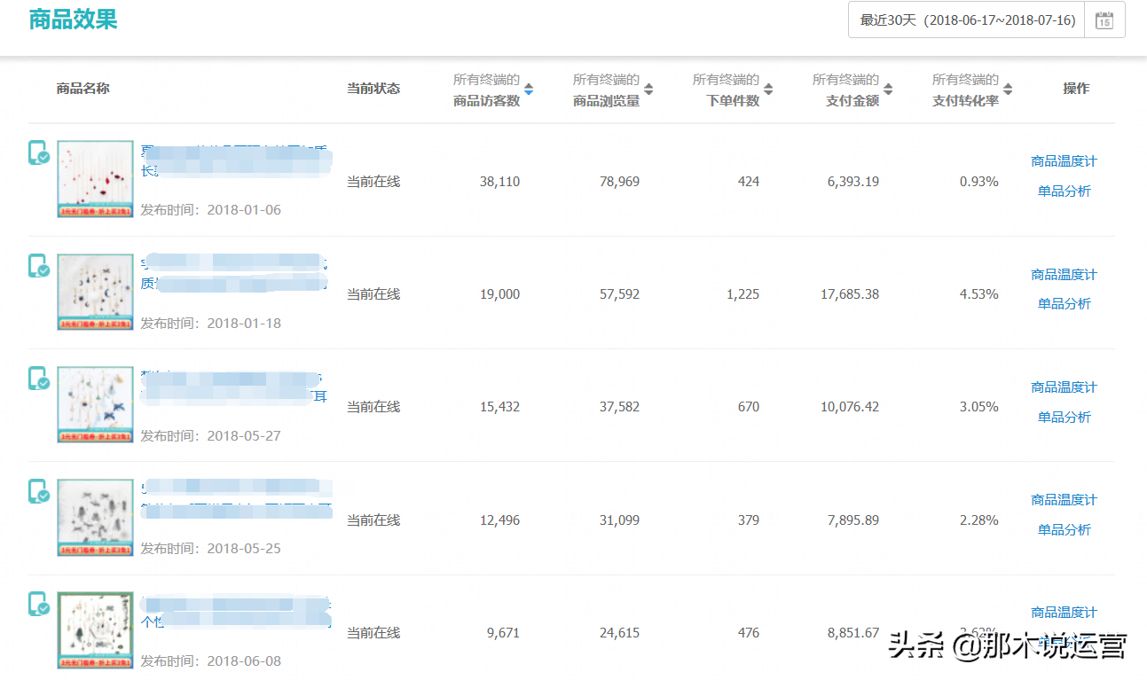Select order count 670

point(748,407)
